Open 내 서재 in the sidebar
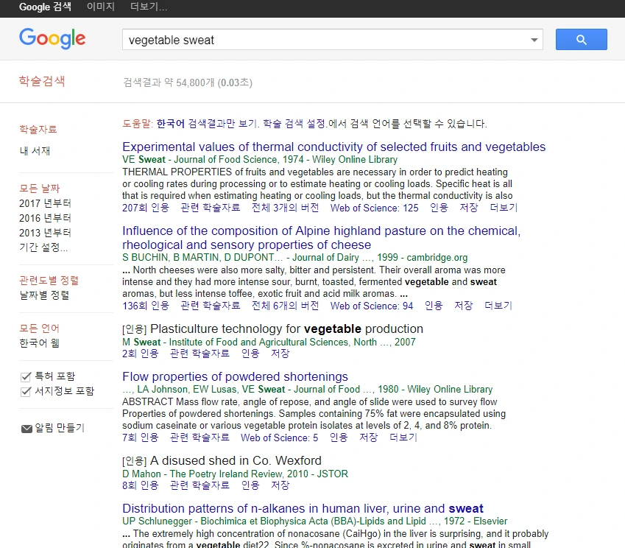 35,151
